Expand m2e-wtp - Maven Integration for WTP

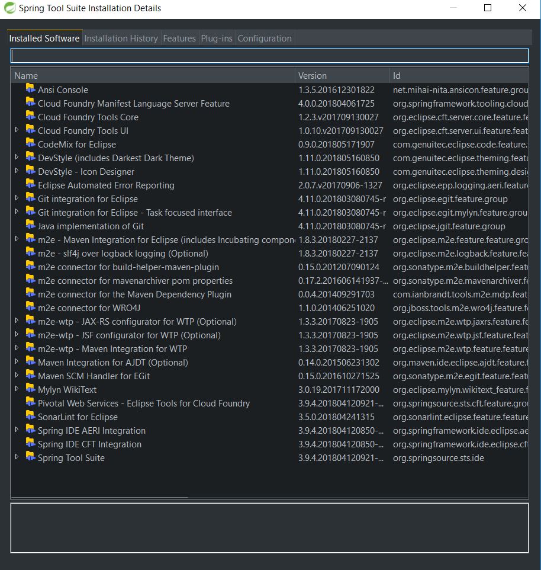tap(17, 348)
